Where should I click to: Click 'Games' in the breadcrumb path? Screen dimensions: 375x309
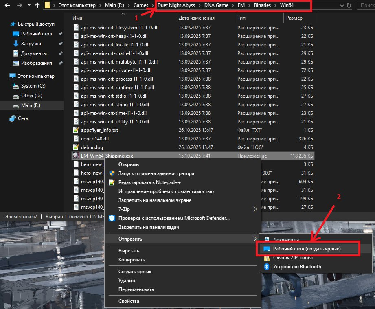140,5
